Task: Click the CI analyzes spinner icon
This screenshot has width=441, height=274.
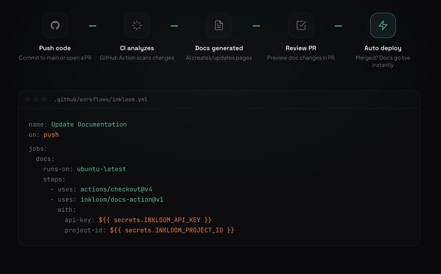Action: tap(137, 25)
